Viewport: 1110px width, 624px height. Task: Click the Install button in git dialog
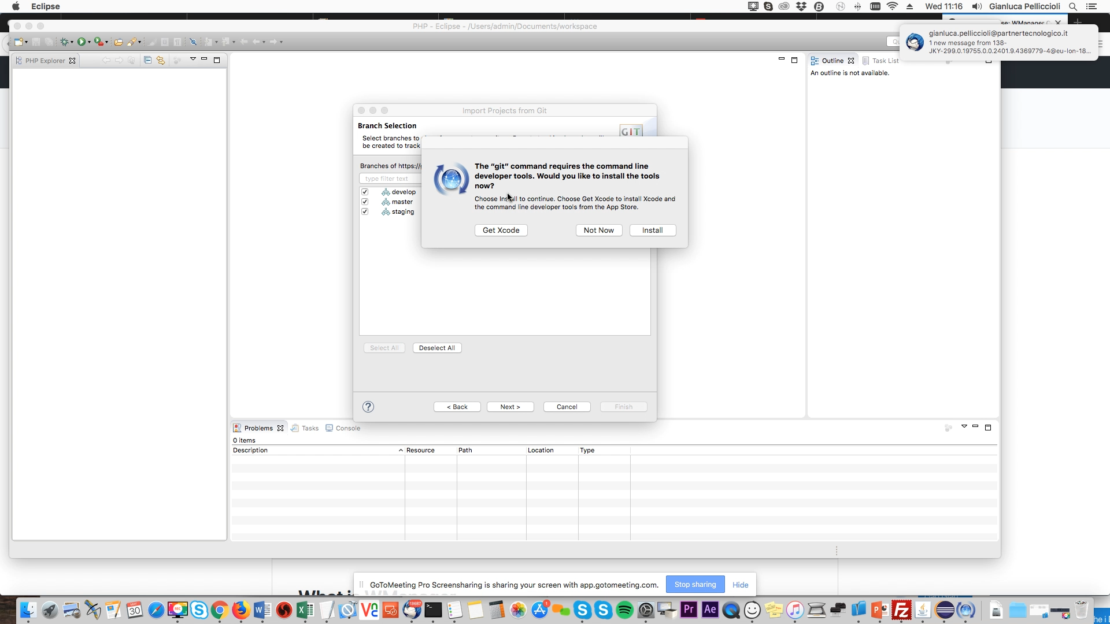coord(652,230)
